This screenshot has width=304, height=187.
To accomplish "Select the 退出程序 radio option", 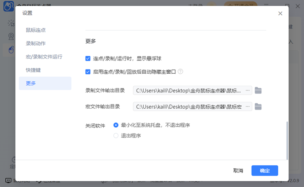I will point(116,136).
